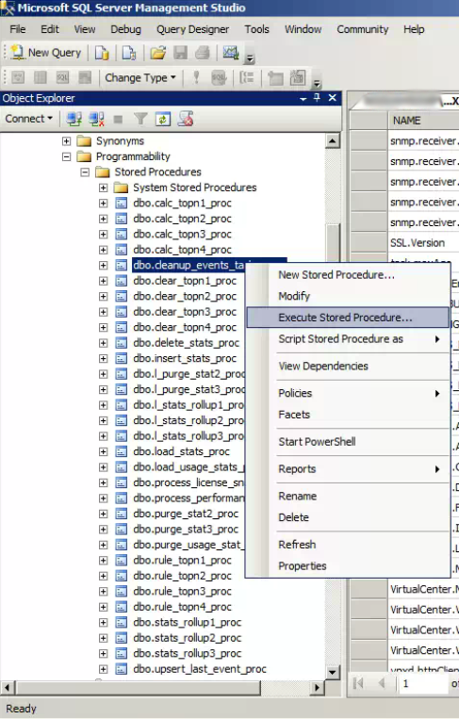The height and width of the screenshot is (719, 459).
Task: Click the record number input field
Action: coord(423,684)
